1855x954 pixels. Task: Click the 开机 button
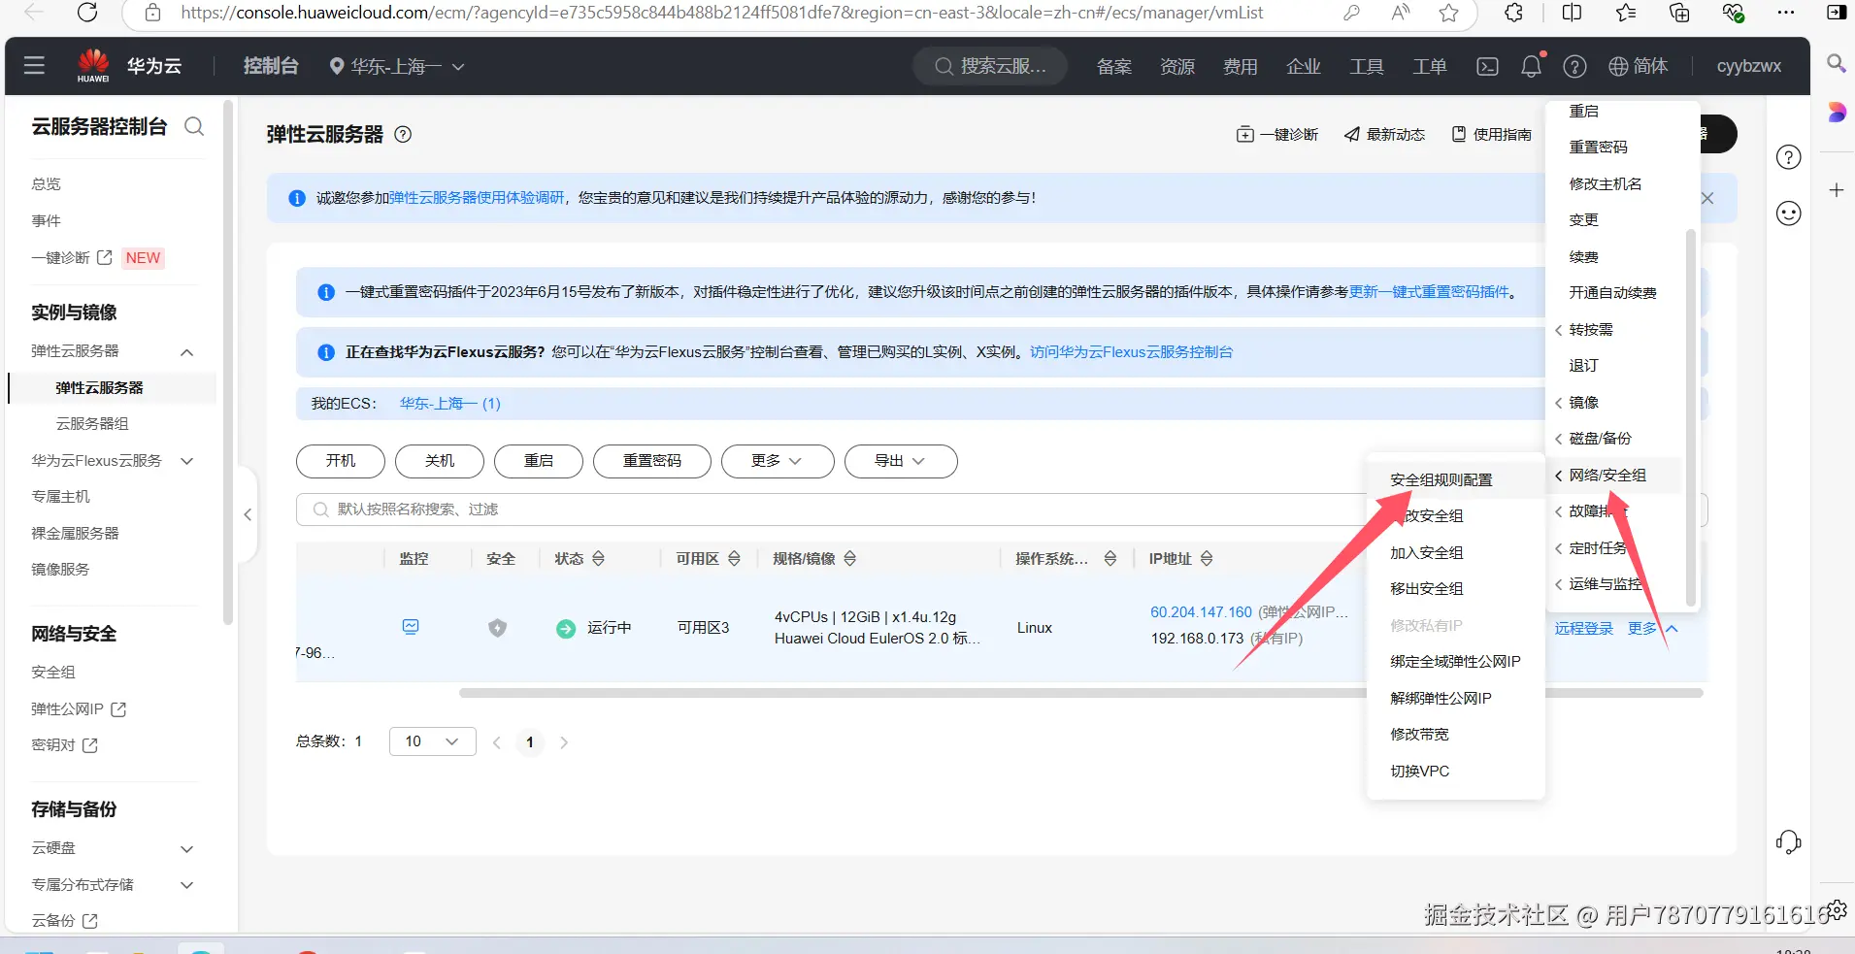(341, 461)
